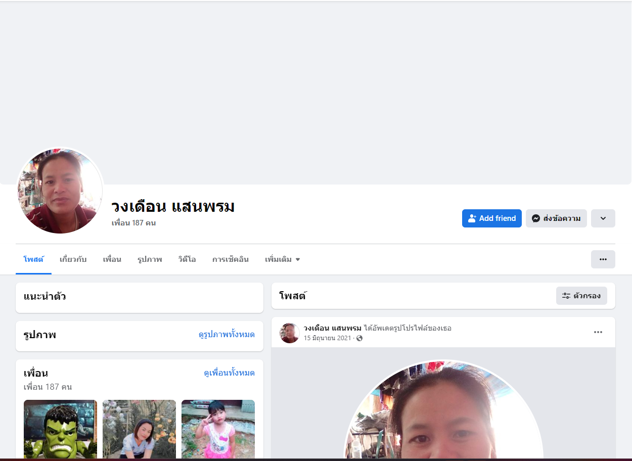The width and height of the screenshot is (632, 461).
Task: Open friend thumbnail of girl in pink dress
Action: [218, 429]
